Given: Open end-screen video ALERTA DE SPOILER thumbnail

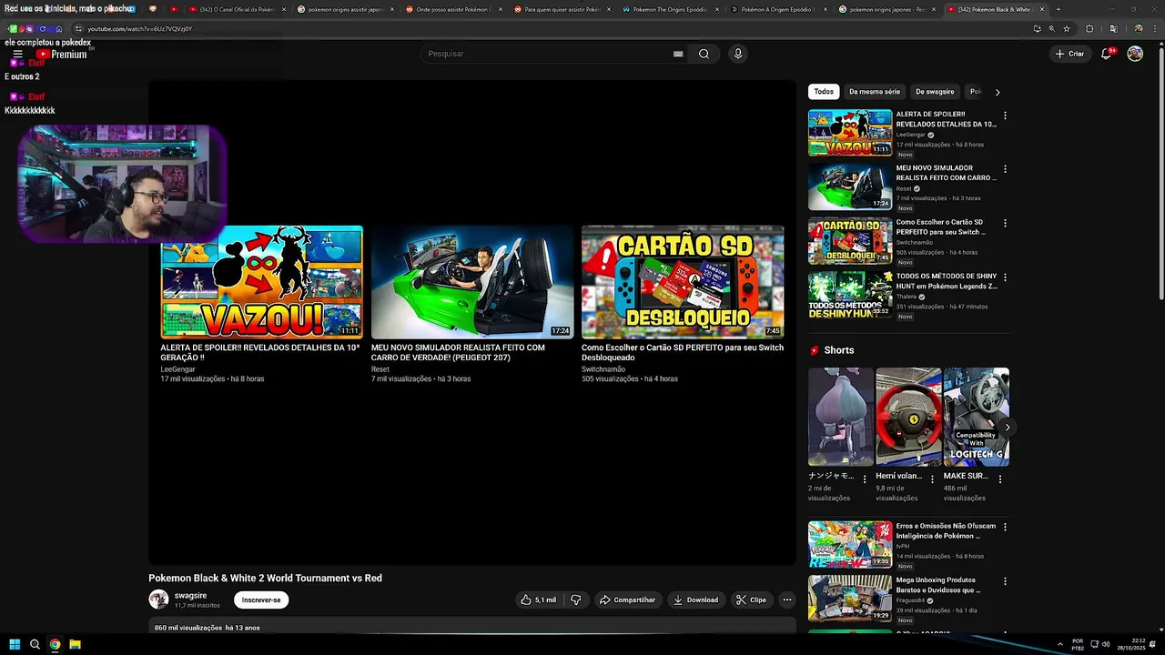Looking at the screenshot, I should tap(261, 282).
